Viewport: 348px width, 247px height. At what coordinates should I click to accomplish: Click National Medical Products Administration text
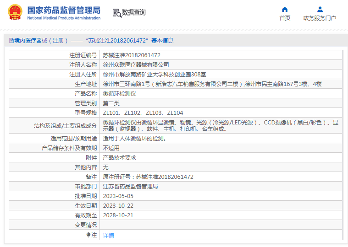[x=64, y=18]
